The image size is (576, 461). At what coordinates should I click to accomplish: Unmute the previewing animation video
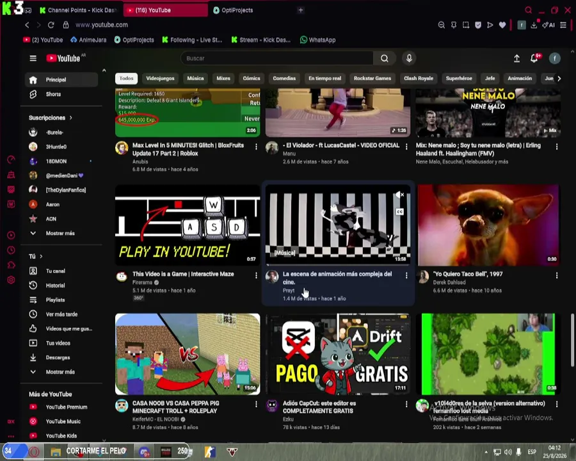click(x=399, y=195)
